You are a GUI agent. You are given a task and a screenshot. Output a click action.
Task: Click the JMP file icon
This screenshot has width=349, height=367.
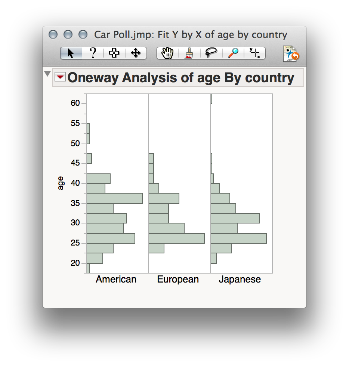pyautogui.click(x=291, y=53)
